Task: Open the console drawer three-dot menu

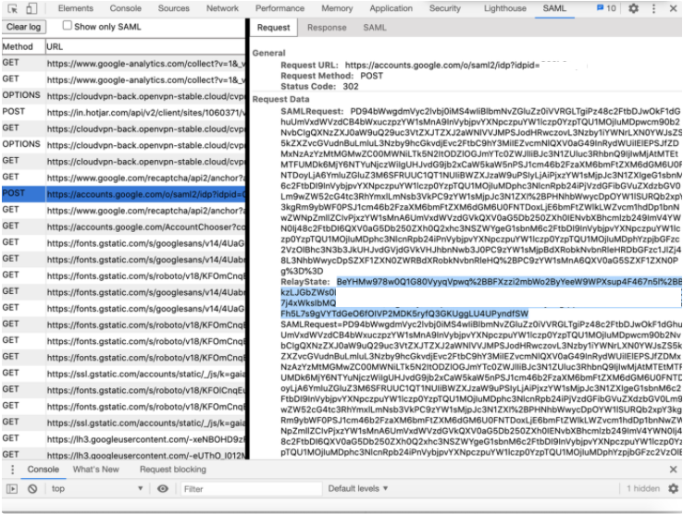Action: pyautogui.click(x=12, y=470)
